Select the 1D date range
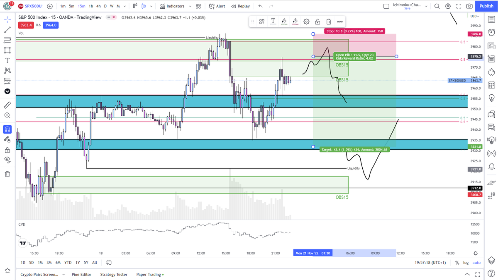Viewport: 498px width, 280px height. [23, 263]
